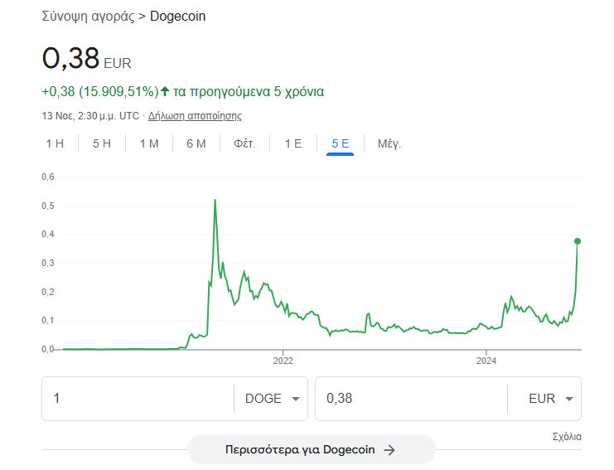
Task: Show the Φέτ. year-to-date range
Action: point(244,143)
